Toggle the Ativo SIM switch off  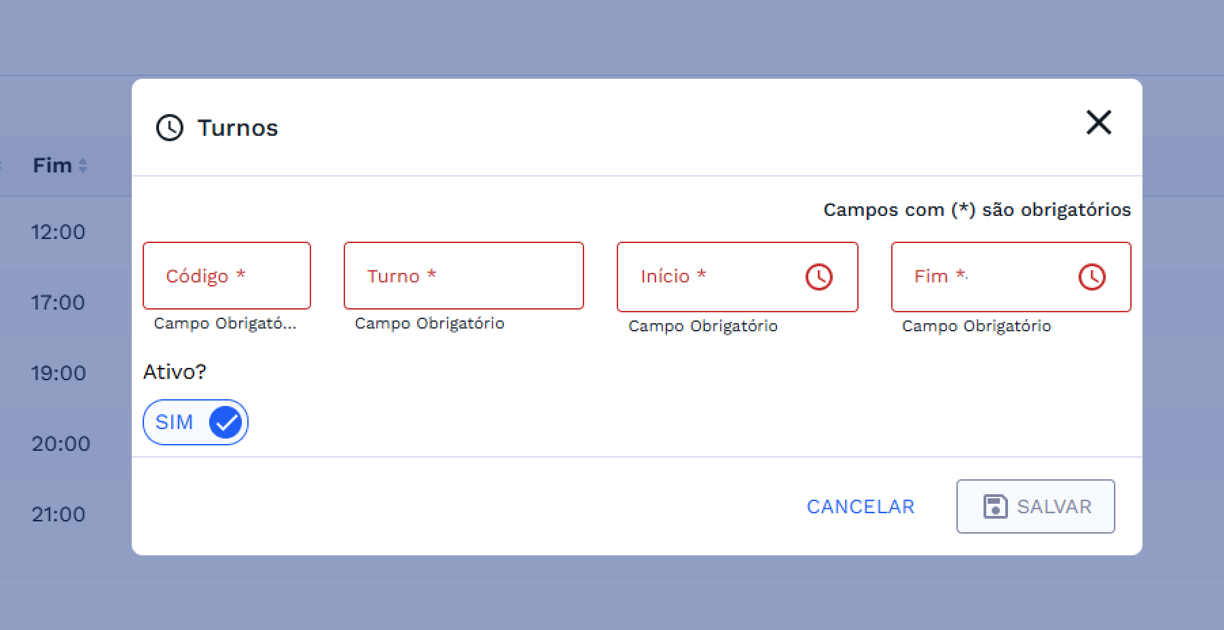[196, 422]
